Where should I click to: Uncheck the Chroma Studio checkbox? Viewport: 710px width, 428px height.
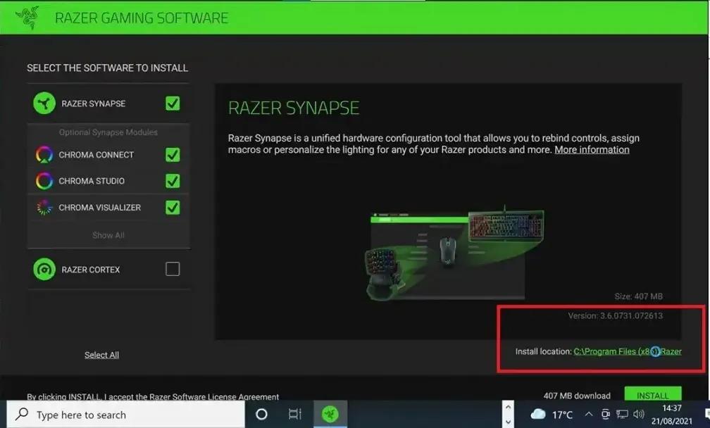click(173, 181)
